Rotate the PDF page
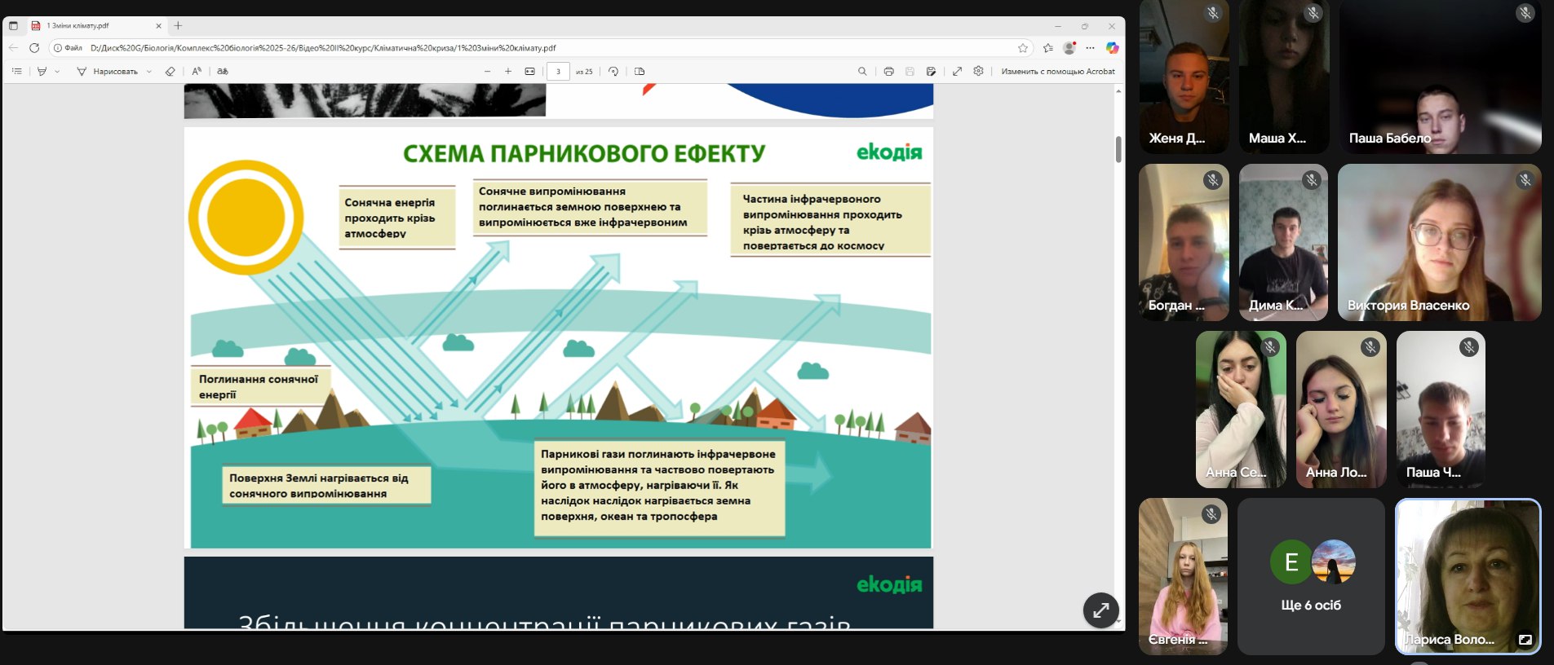The height and width of the screenshot is (665, 1554). tap(613, 72)
